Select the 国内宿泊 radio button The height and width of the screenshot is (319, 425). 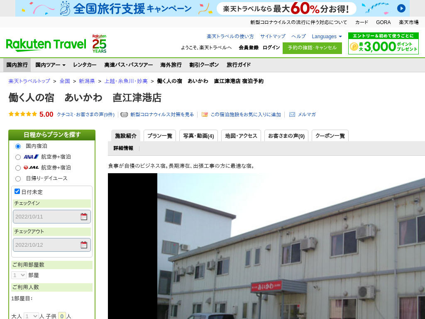click(18, 147)
